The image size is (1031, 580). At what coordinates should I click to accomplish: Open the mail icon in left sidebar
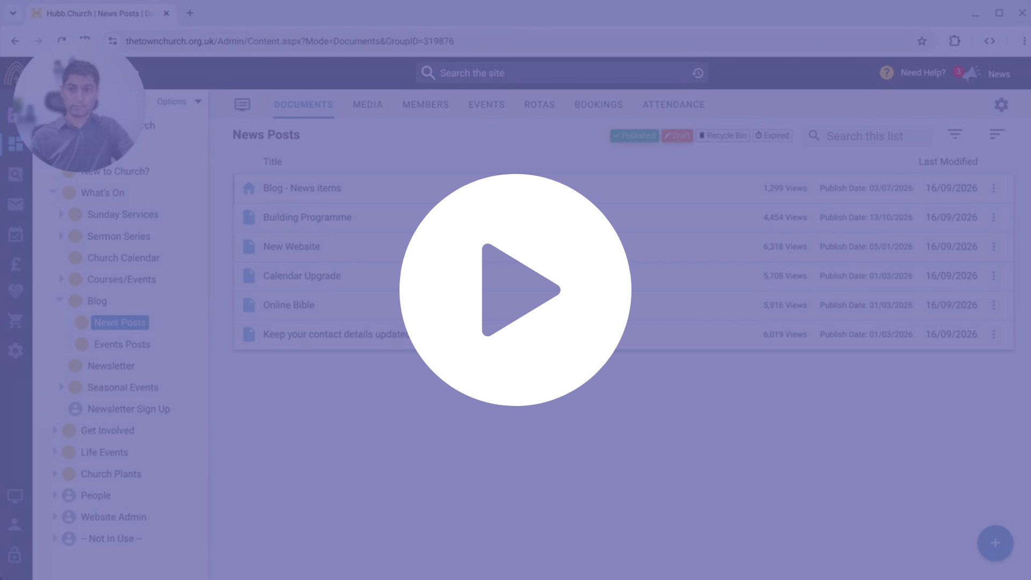[16, 204]
